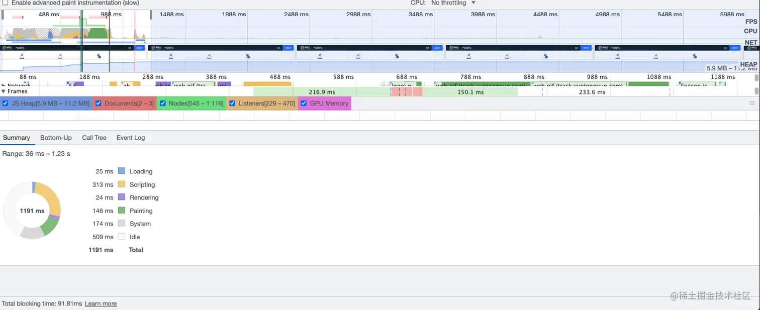This screenshot has height=310, width=760.
Task: Switch to the Summary tab
Action: [17, 138]
